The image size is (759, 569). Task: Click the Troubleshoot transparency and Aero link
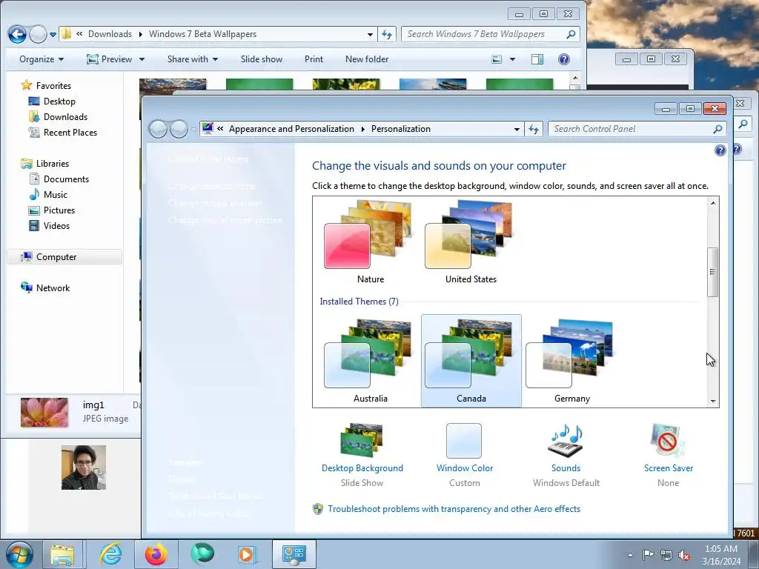point(454,509)
